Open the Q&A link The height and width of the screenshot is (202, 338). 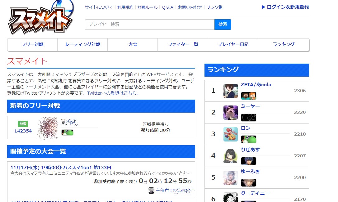[x=168, y=7]
